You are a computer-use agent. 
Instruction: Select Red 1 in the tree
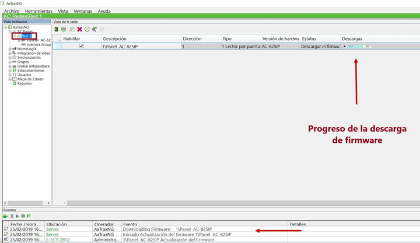[26, 36]
